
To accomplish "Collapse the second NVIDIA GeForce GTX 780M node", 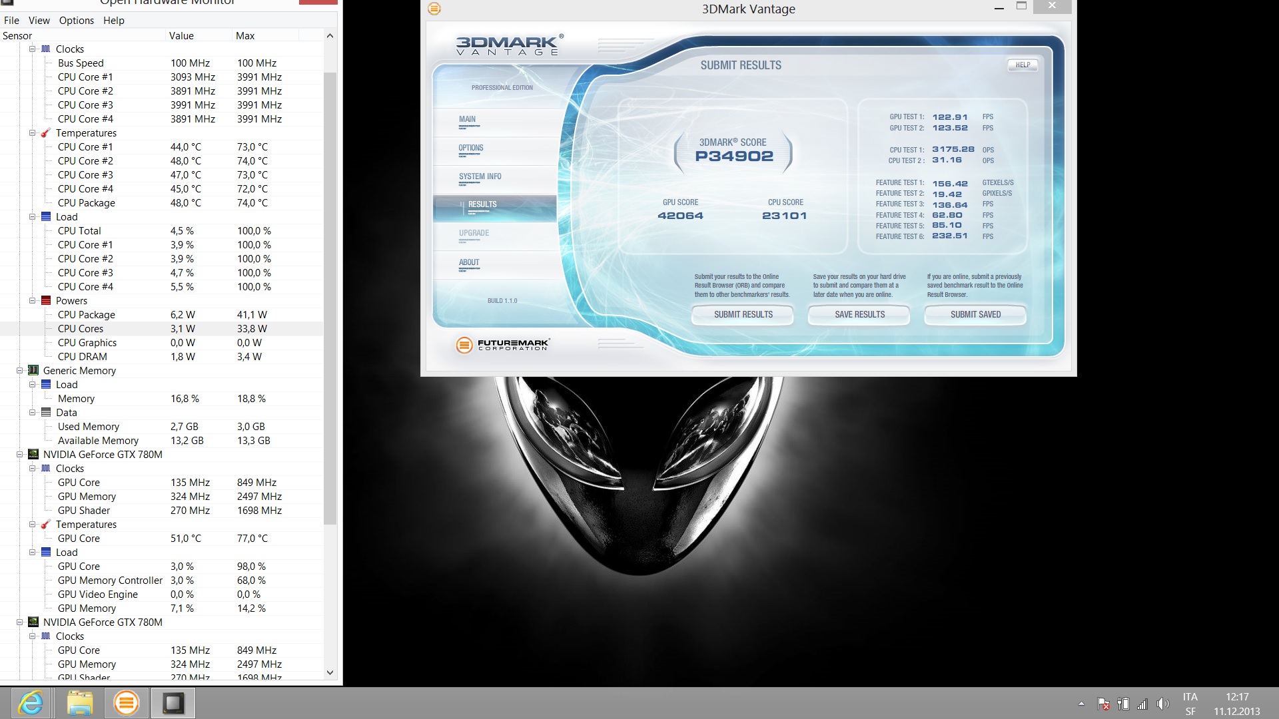I will pos(19,622).
